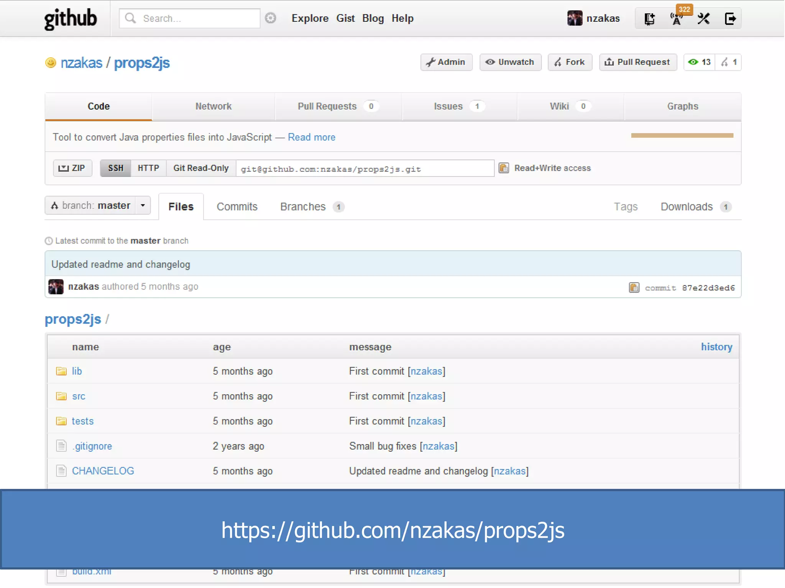
Task: Click the Read more link
Action: (311, 137)
